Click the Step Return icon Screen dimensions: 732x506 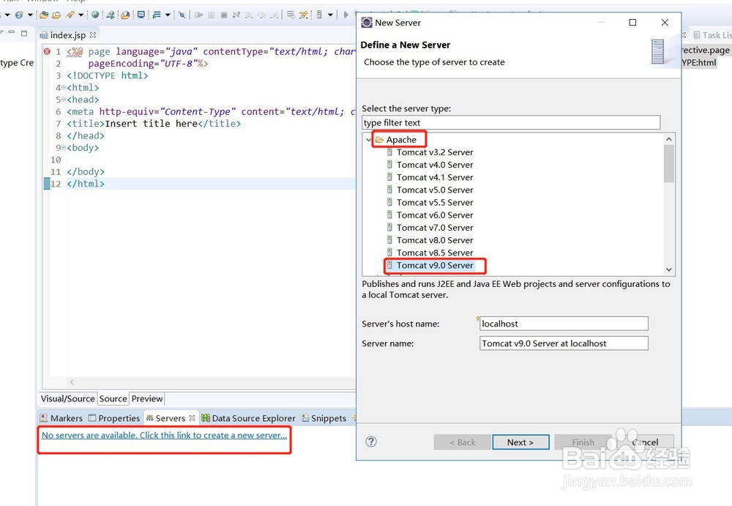274,15
